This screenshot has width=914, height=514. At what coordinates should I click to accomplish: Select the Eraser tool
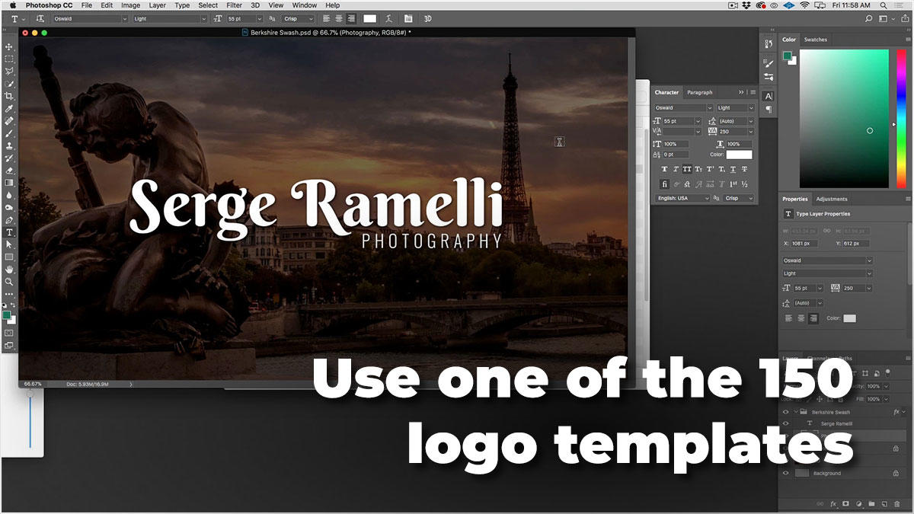click(9, 170)
